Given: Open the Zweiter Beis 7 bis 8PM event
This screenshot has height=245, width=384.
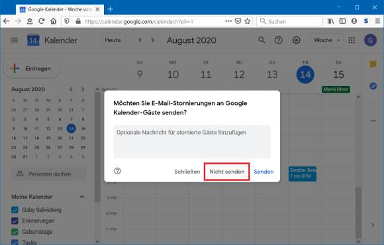Looking at the screenshot, I should pyautogui.click(x=303, y=174).
